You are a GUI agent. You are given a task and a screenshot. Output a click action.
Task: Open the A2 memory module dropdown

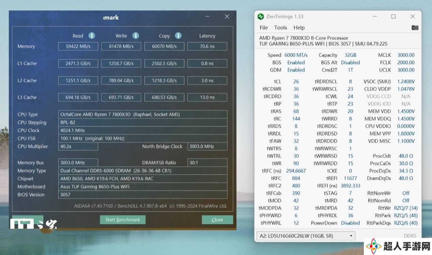[x=305, y=236]
